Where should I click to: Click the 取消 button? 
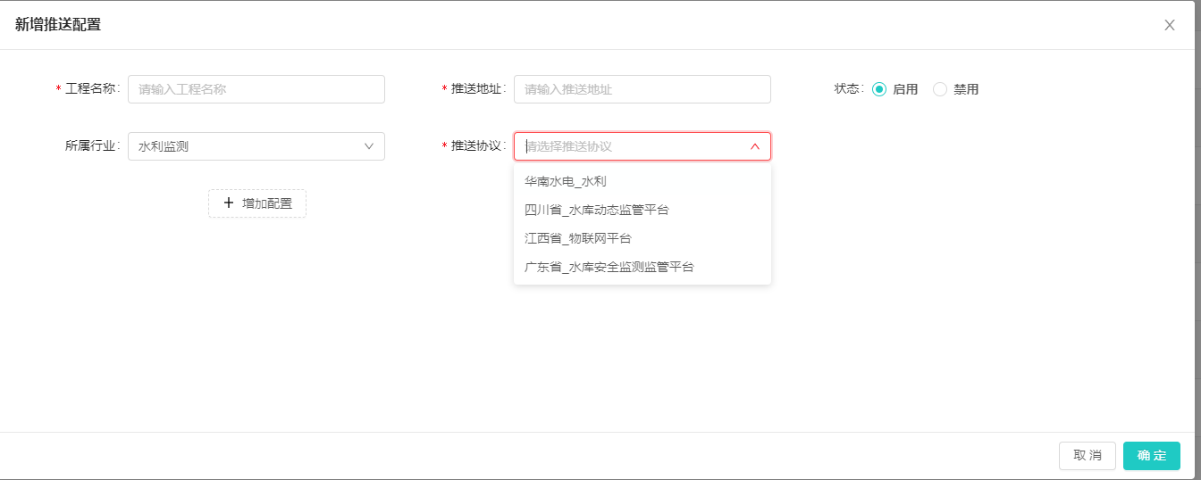tap(1087, 455)
